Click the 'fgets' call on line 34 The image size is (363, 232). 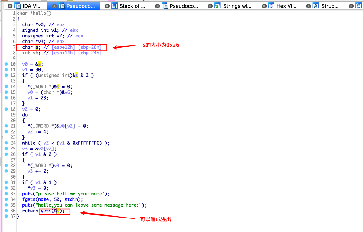click(x=28, y=199)
